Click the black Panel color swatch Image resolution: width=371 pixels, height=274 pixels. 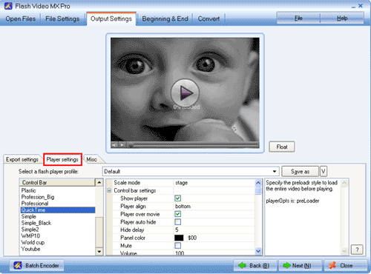[x=179, y=238]
